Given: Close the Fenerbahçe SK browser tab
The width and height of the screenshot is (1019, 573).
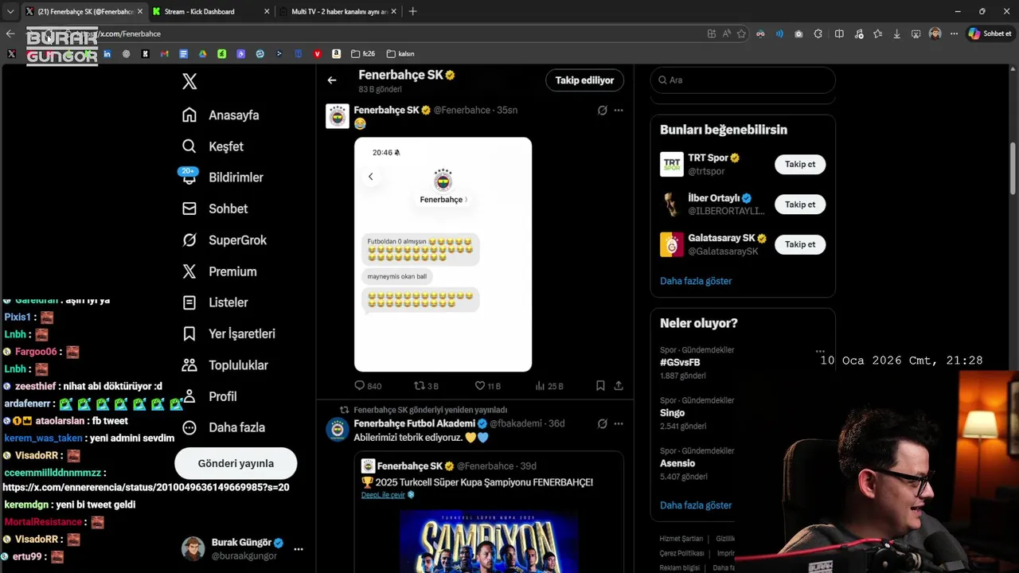Looking at the screenshot, I should pos(140,11).
